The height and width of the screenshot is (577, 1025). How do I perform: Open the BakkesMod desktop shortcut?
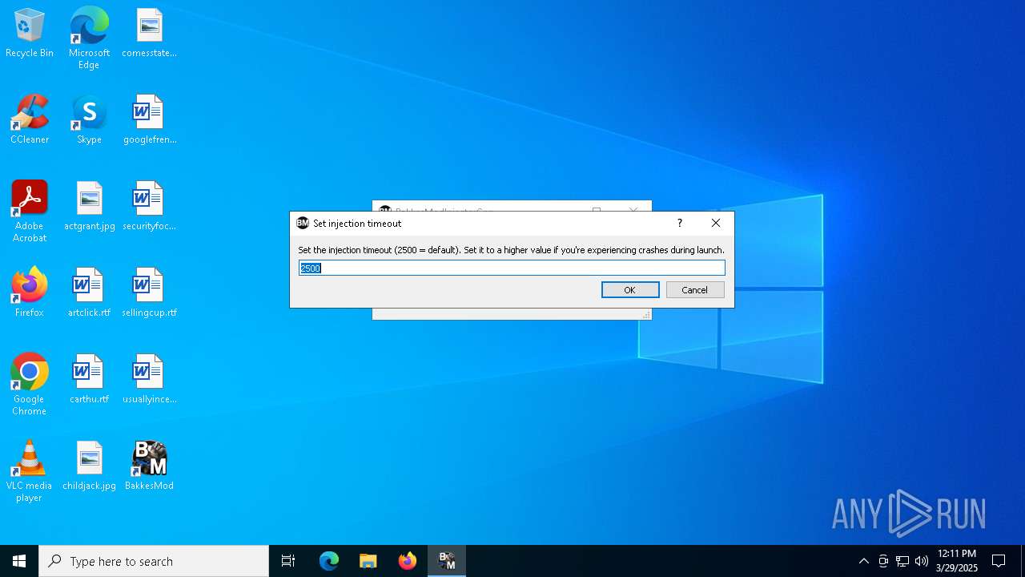[149, 466]
